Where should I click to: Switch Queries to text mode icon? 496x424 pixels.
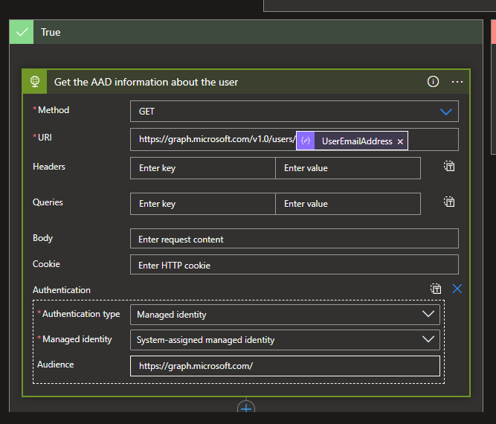tap(449, 202)
